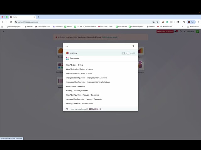Open the Dashboards app result
Screen dimensions: 201x150
[x=100, y=58]
